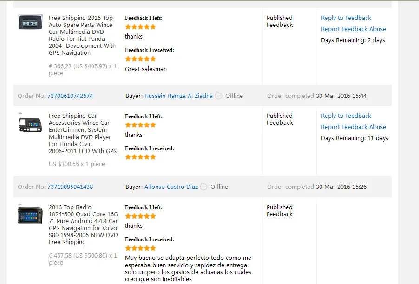The image size is (419, 284).
Task: Click left-feedback stars for Honda Civic order
Action: (140, 125)
